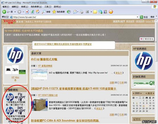This screenshot has height=124, width=158.
Task: Click the large HP logo in left profile panel
Action: pyautogui.click(x=15, y=55)
